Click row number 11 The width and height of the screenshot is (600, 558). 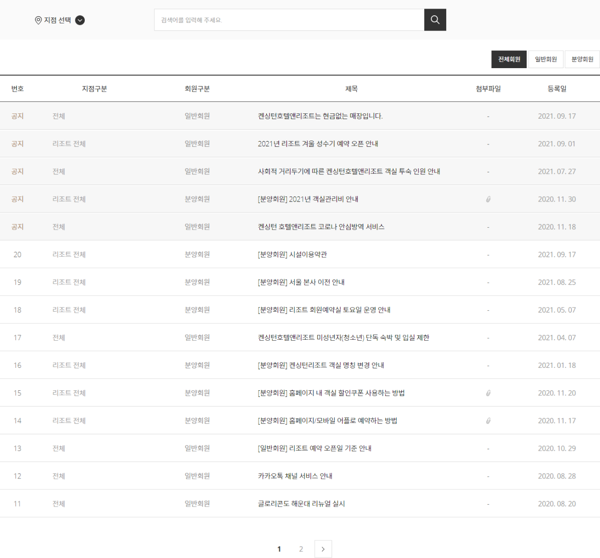pyautogui.click(x=18, y=504)
